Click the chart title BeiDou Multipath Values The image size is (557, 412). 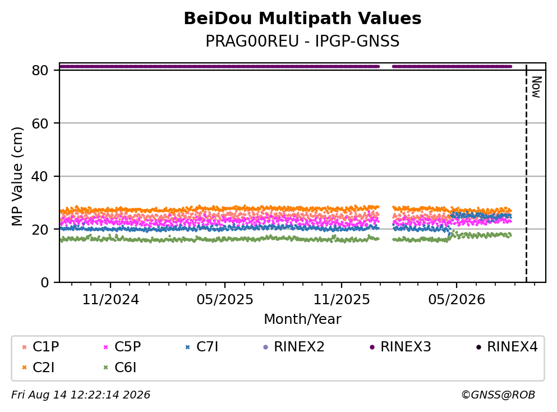pos(302,19)
